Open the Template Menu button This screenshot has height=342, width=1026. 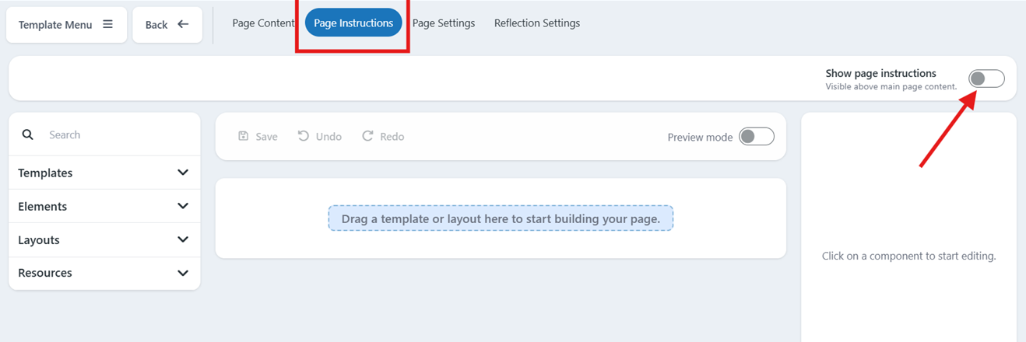point(66,25)
